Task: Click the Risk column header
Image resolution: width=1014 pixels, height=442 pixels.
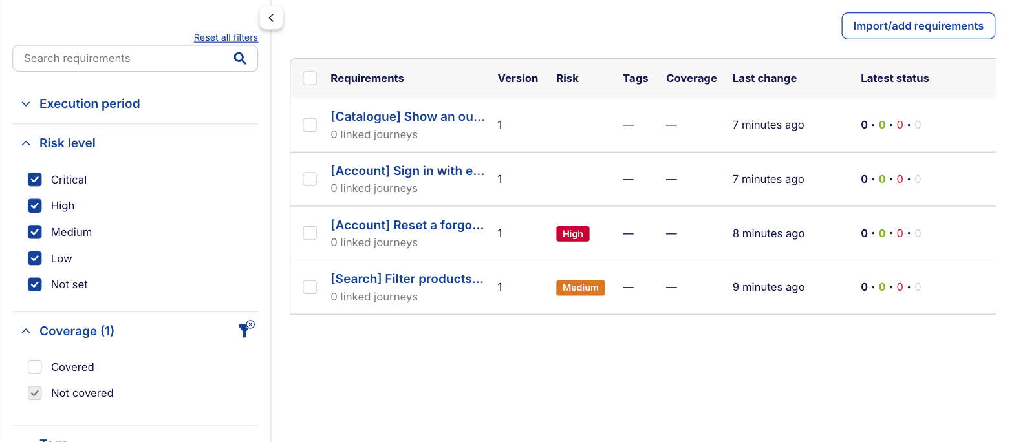Action: [567, 78]
